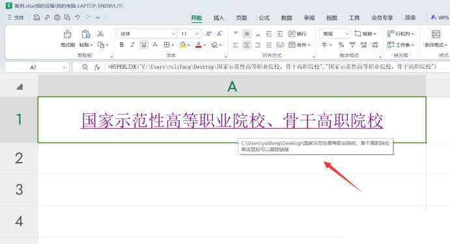Open the number format box 常规
The height and width of the screenshot is (244, 450).
[x=335, y=34]
